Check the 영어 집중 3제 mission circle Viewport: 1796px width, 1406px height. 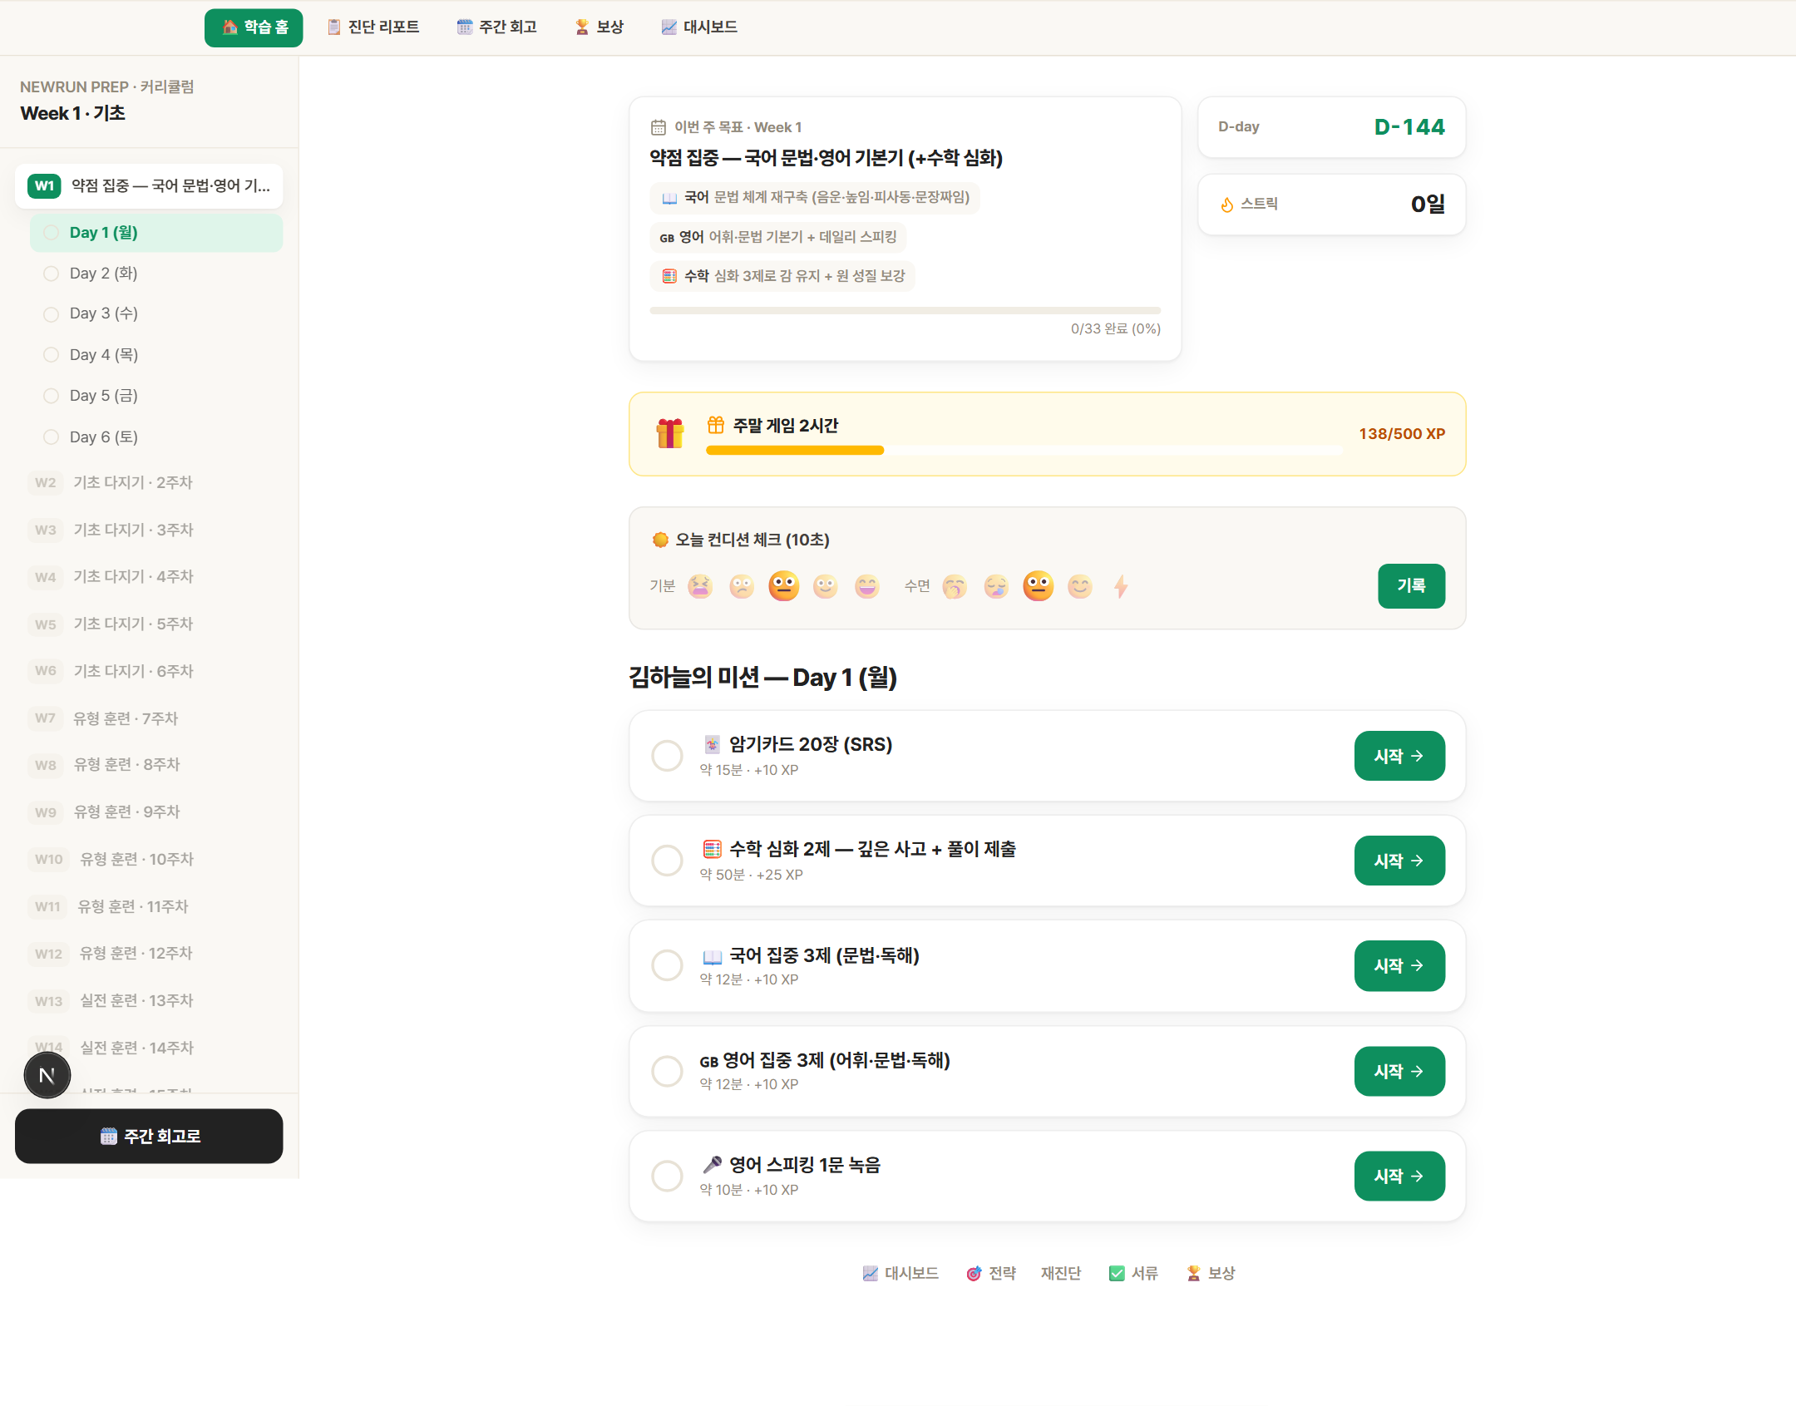(x=667, y=1071)
